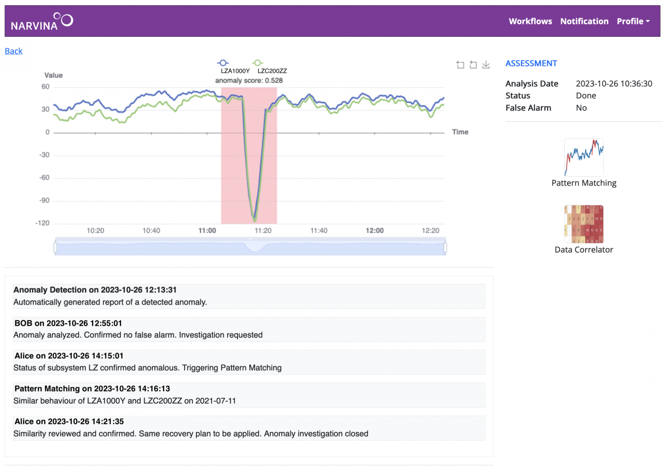Expand the Profile dropdown menu
The width and height of the screenshot is (669, 470).
(633, 21)
